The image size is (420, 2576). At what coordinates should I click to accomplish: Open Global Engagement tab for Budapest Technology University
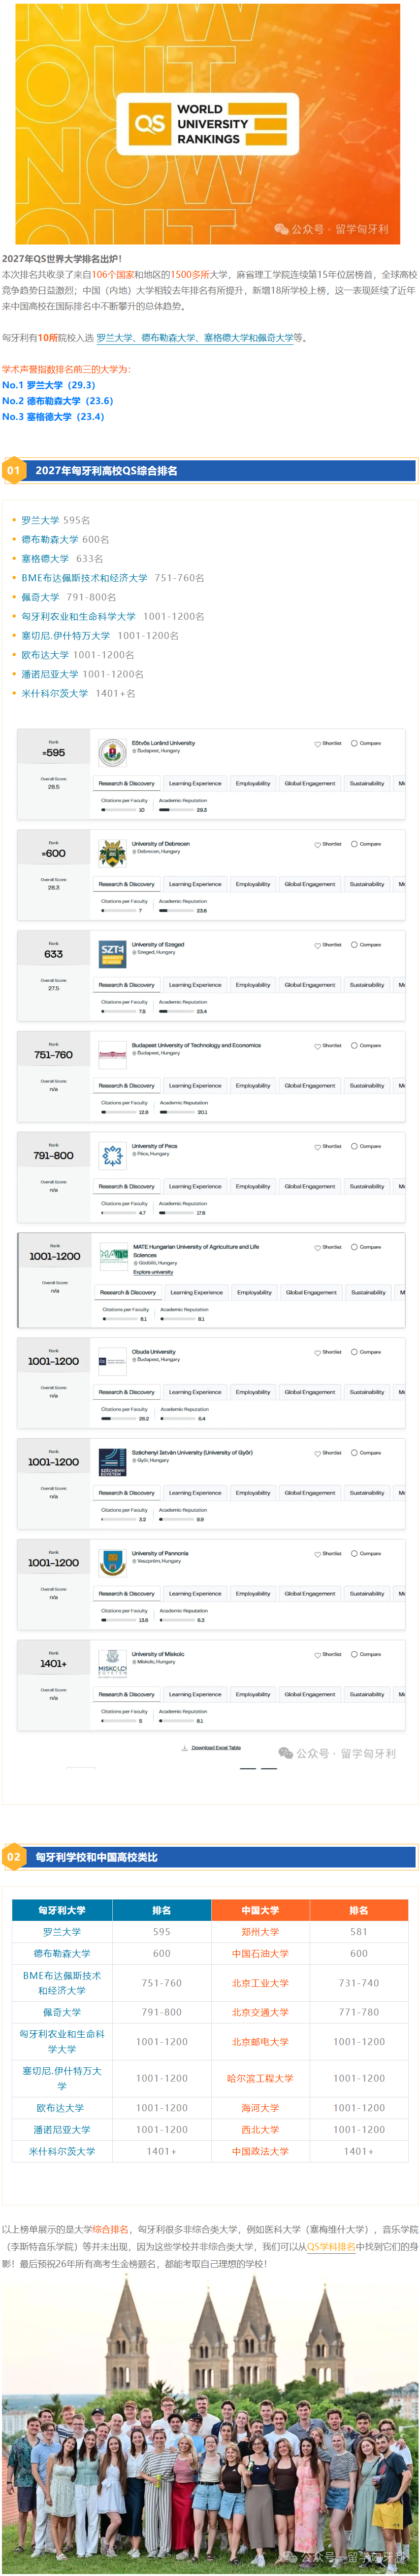pyautogui.click(x=309, y=1085)
